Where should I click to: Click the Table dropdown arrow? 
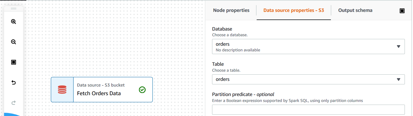[398, 79]
